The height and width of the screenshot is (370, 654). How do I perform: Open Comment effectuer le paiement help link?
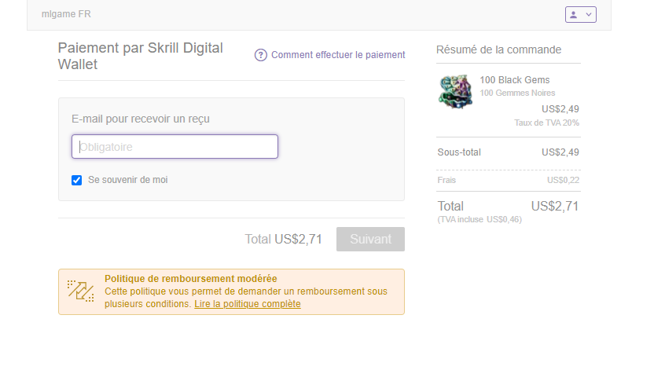click(x=338, y=55)
